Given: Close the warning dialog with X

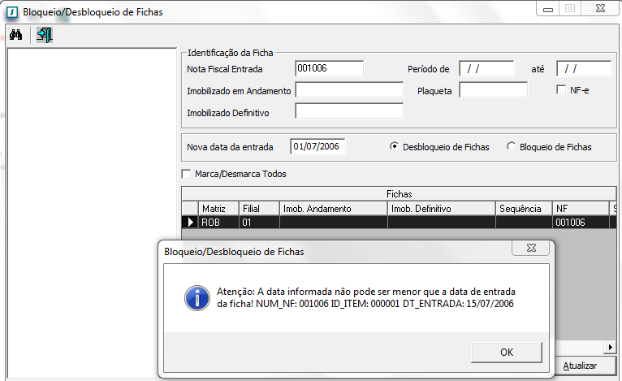Looking at the screenshot, I should click(531, 248).
